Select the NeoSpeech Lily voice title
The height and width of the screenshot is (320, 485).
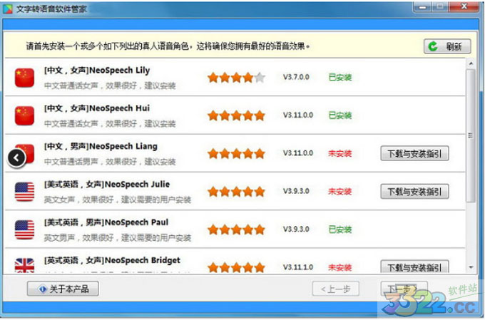pyautogui.click(x=97, y=71)
